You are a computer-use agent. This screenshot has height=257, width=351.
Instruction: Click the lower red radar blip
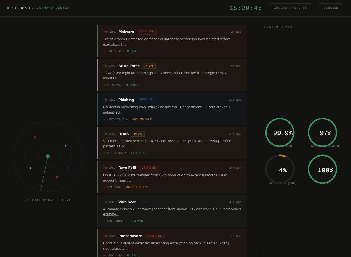[57, 177]
